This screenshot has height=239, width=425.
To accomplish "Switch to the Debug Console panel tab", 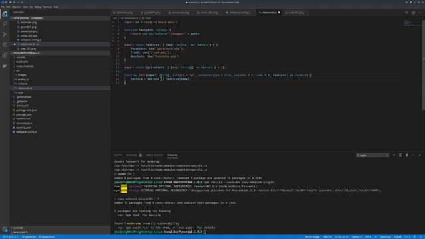I will pos(155,155).
